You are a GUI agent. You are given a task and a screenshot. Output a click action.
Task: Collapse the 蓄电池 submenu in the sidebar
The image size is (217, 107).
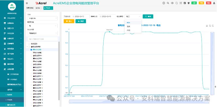[x=21, y=90]
